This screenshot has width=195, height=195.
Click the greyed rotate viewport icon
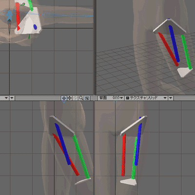click(75, 98)
